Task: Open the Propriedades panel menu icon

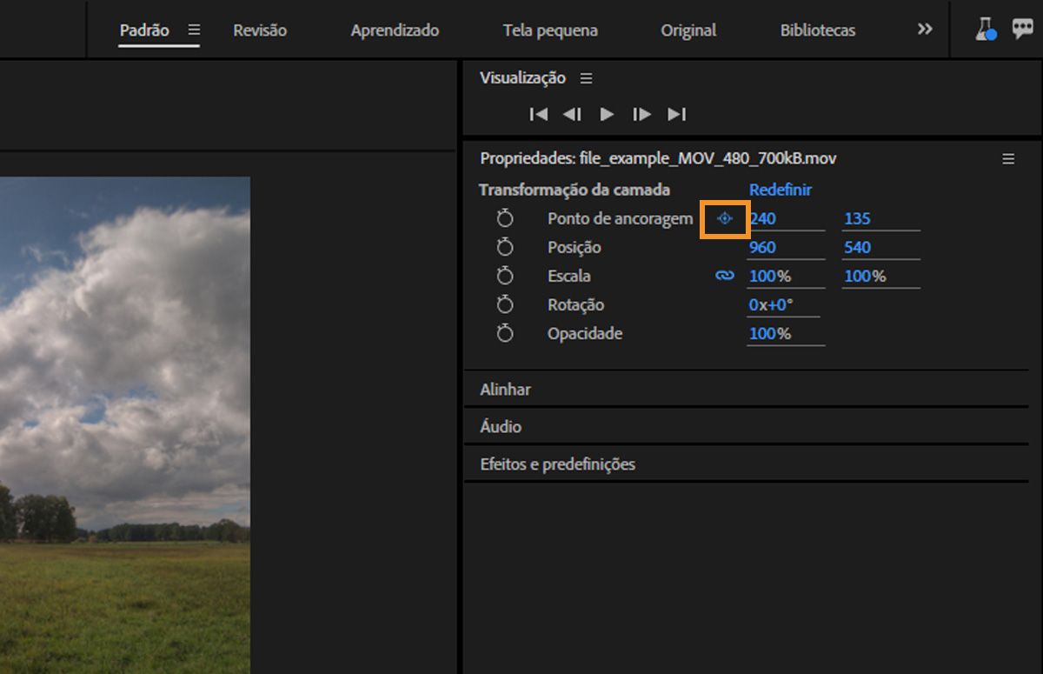Action: [x=1008, y=159]
